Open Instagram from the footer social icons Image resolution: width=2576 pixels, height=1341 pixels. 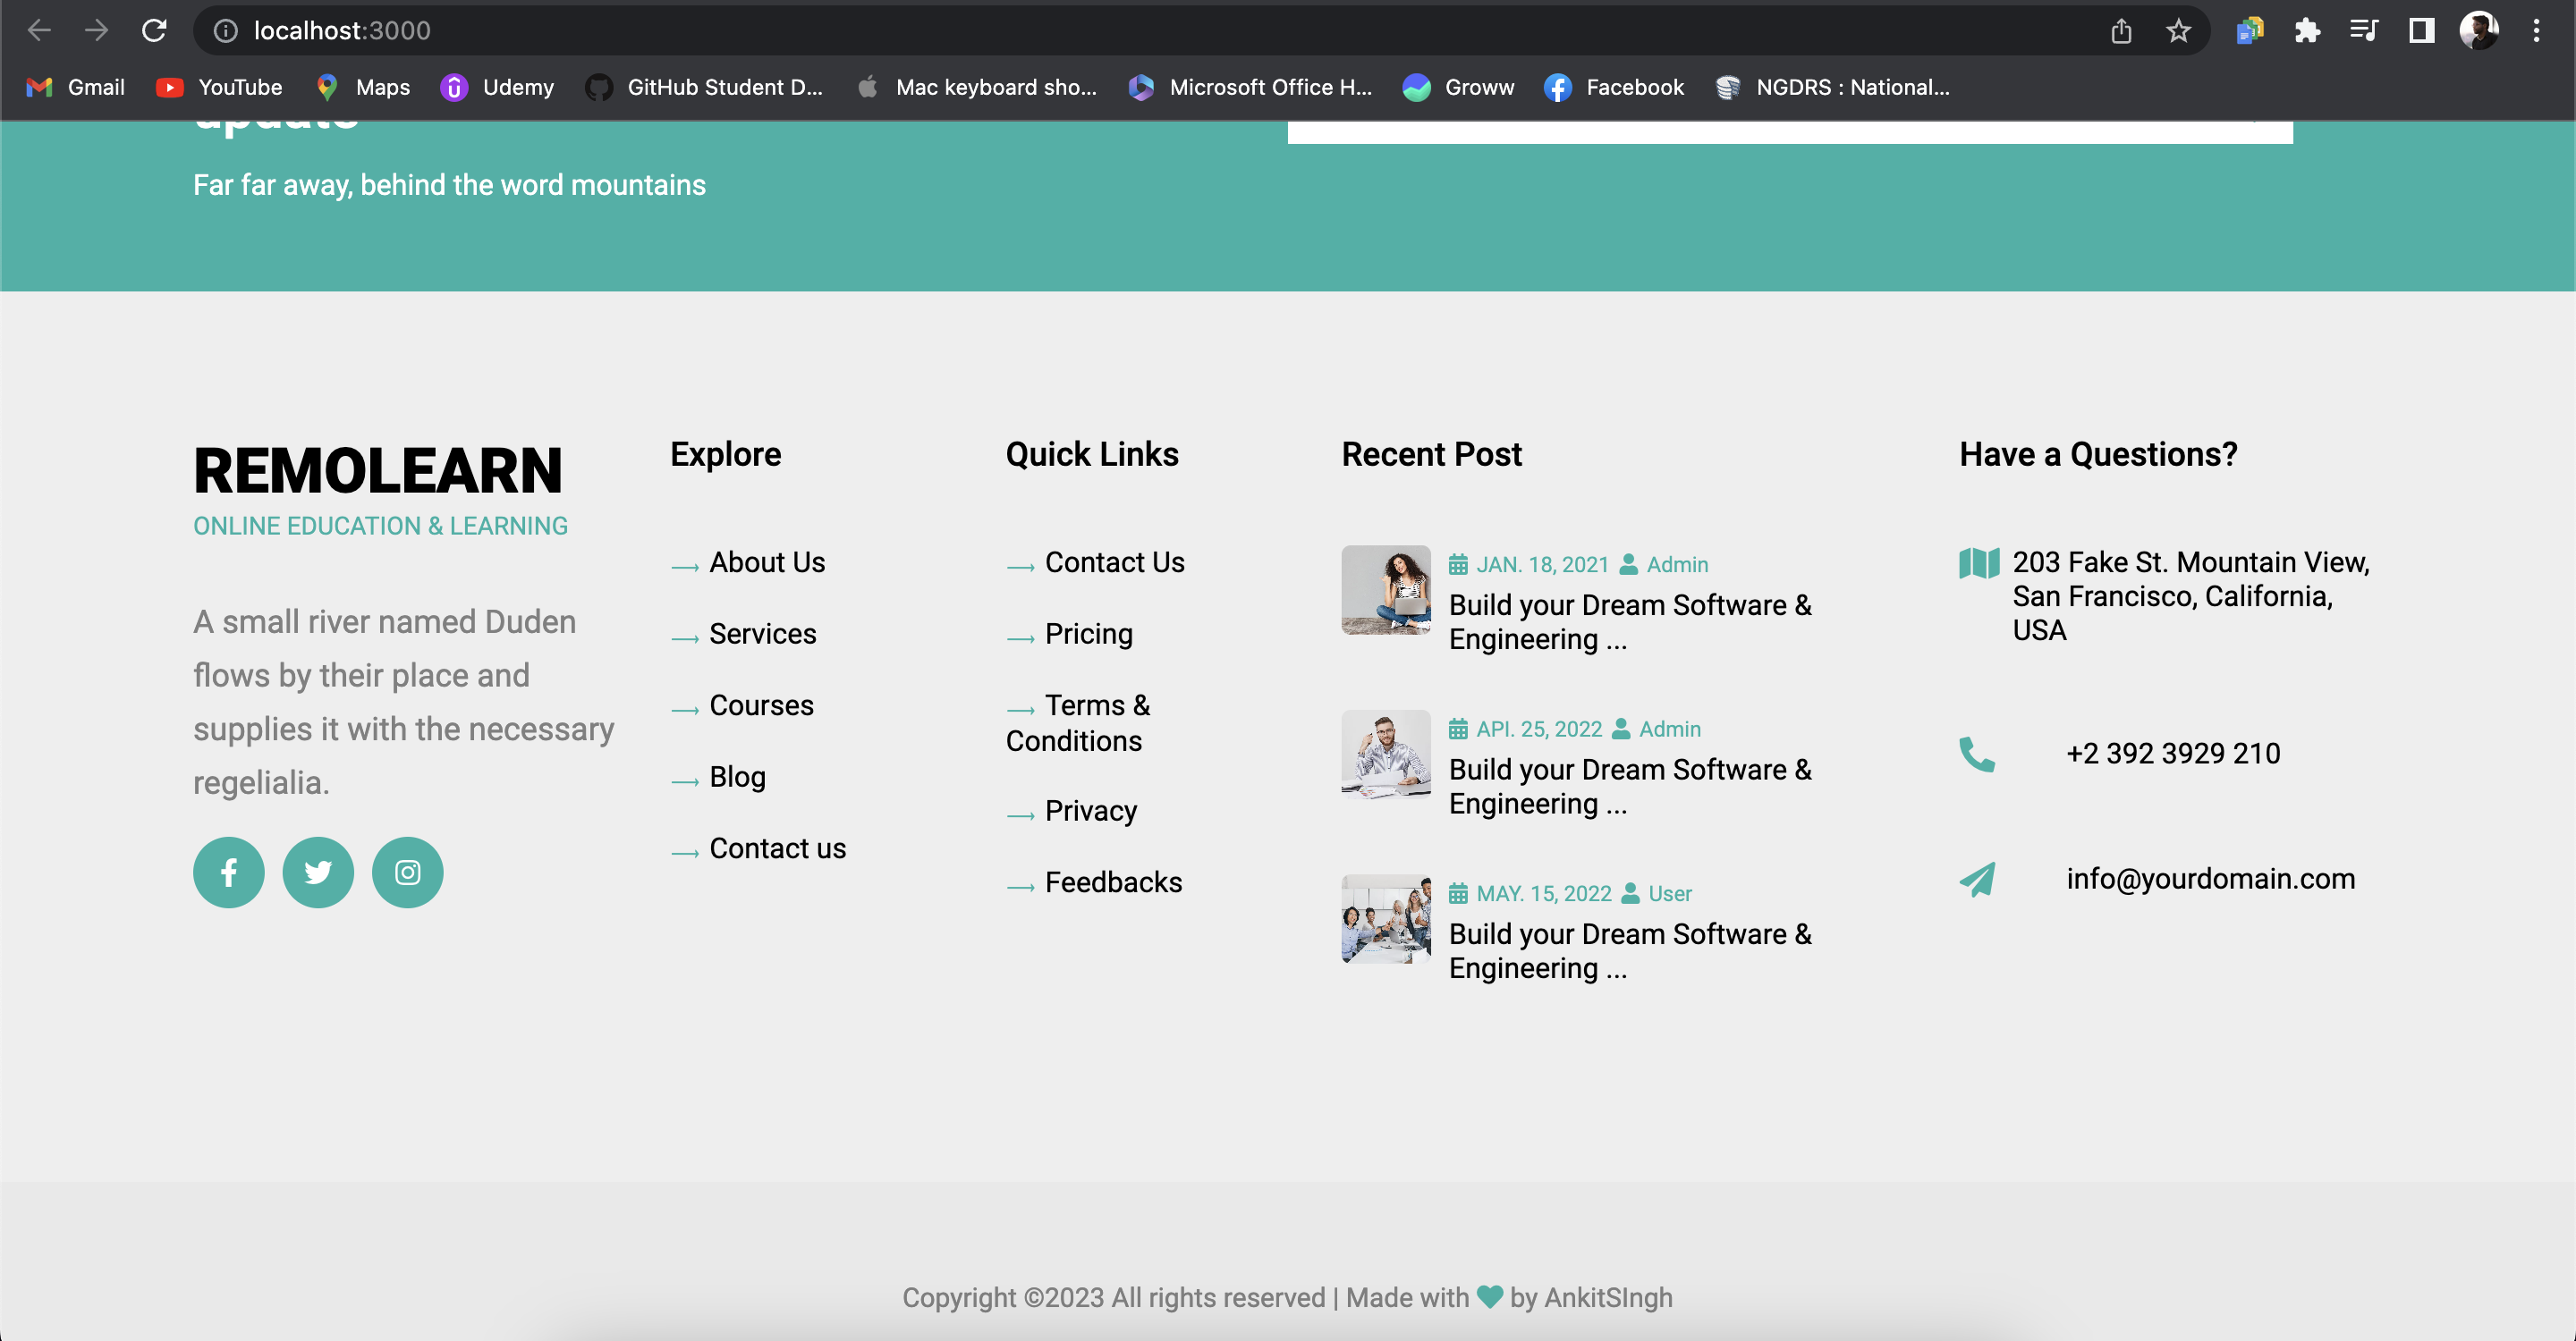click(408, 872)
